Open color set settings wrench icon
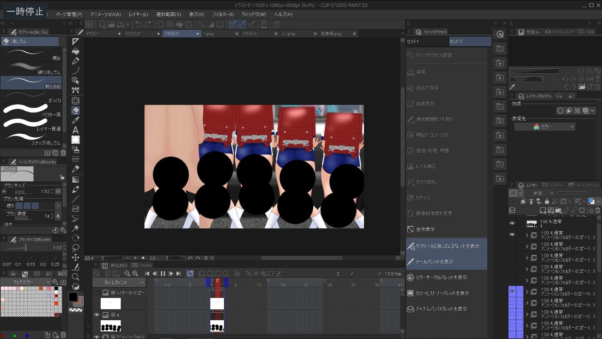 click(55, 282)
